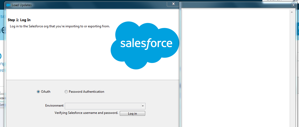Image resolution: width=299 pixels, height=127 pixels.
Task: Choose Password Authentication option
Action: 66,92
